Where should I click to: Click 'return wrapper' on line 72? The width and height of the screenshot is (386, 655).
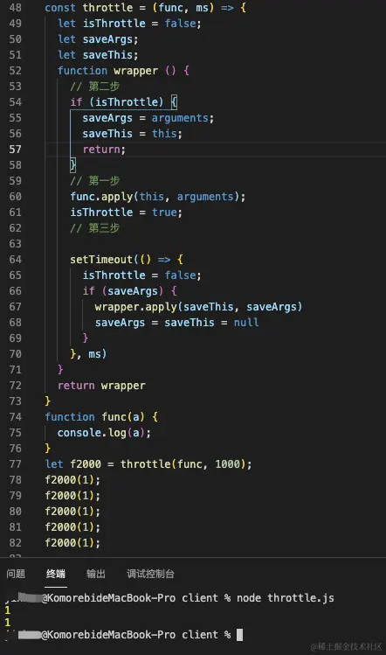(101, 385)
